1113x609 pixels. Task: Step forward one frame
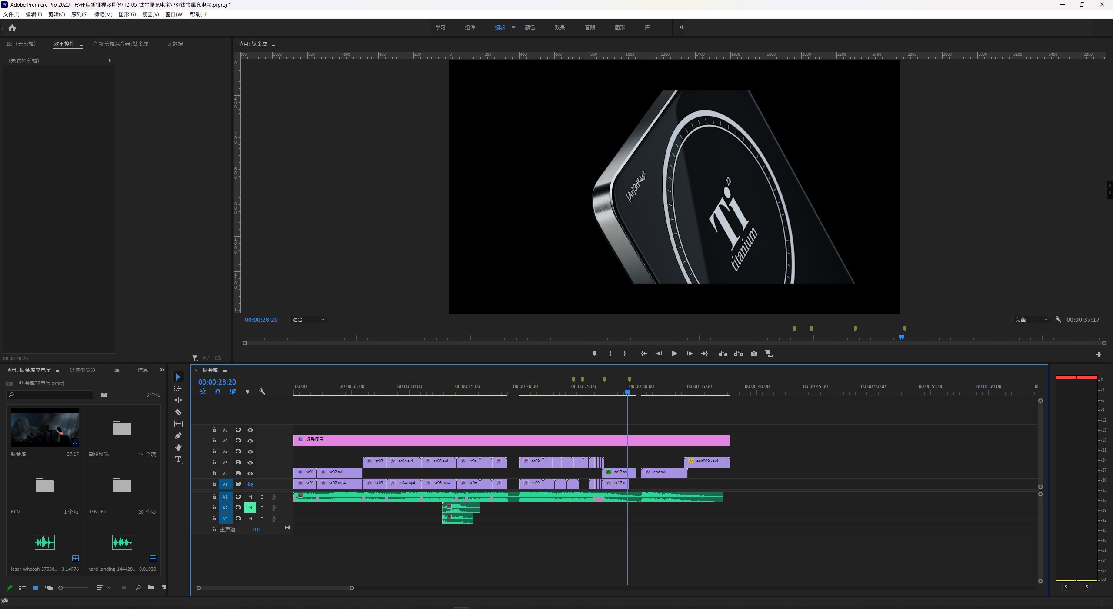click(690, 354)
